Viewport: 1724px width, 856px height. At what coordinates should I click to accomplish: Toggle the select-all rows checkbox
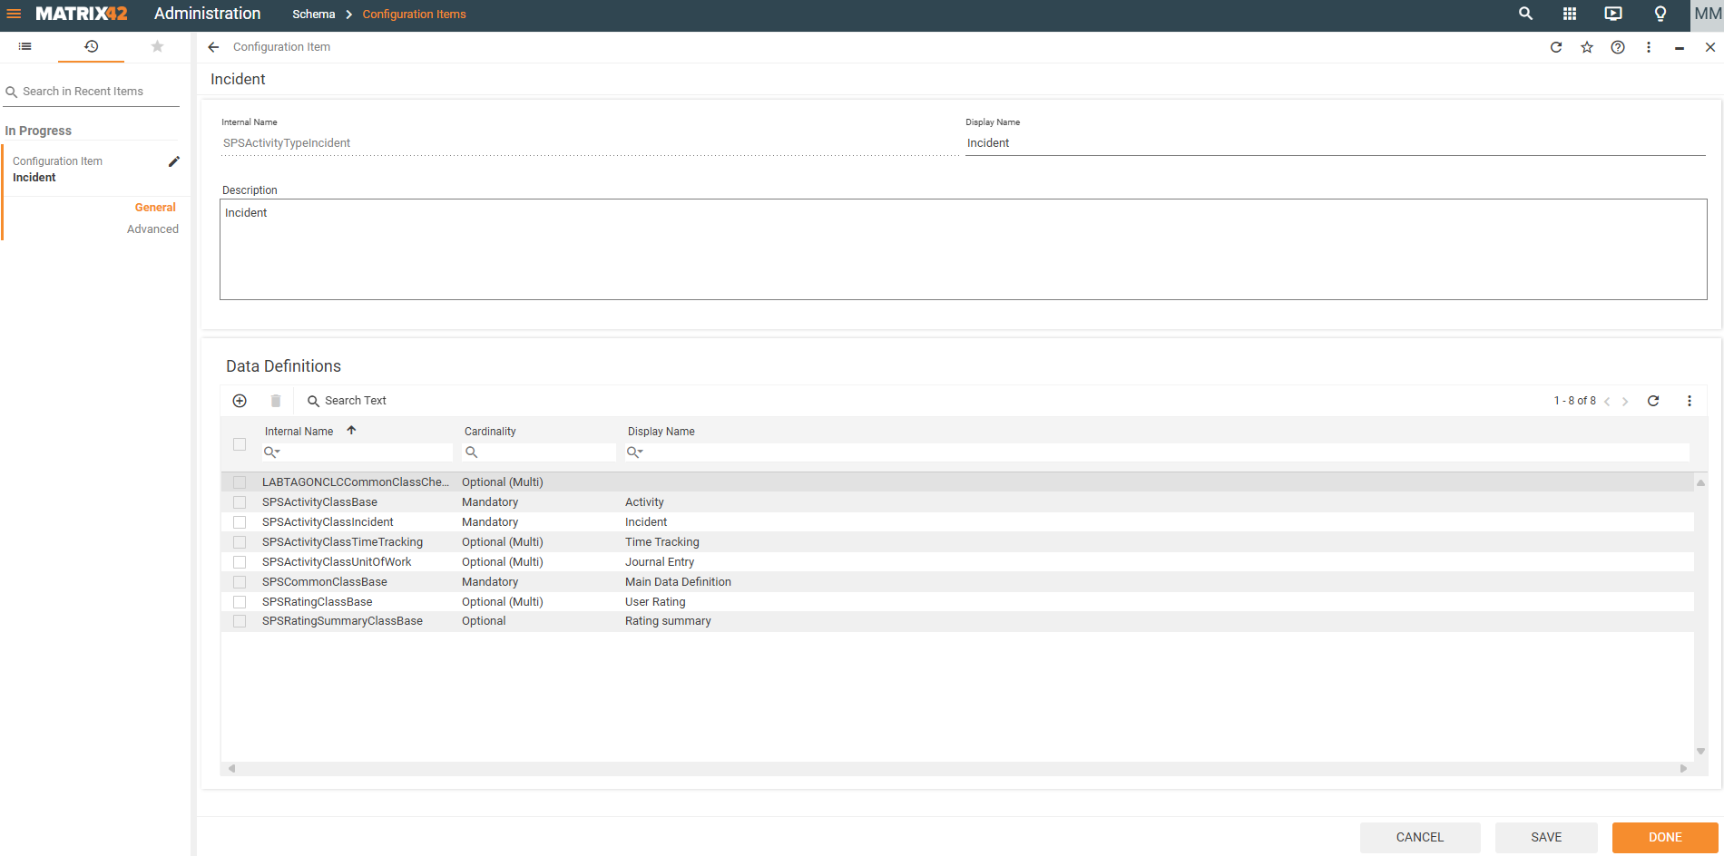coord(240,444)
